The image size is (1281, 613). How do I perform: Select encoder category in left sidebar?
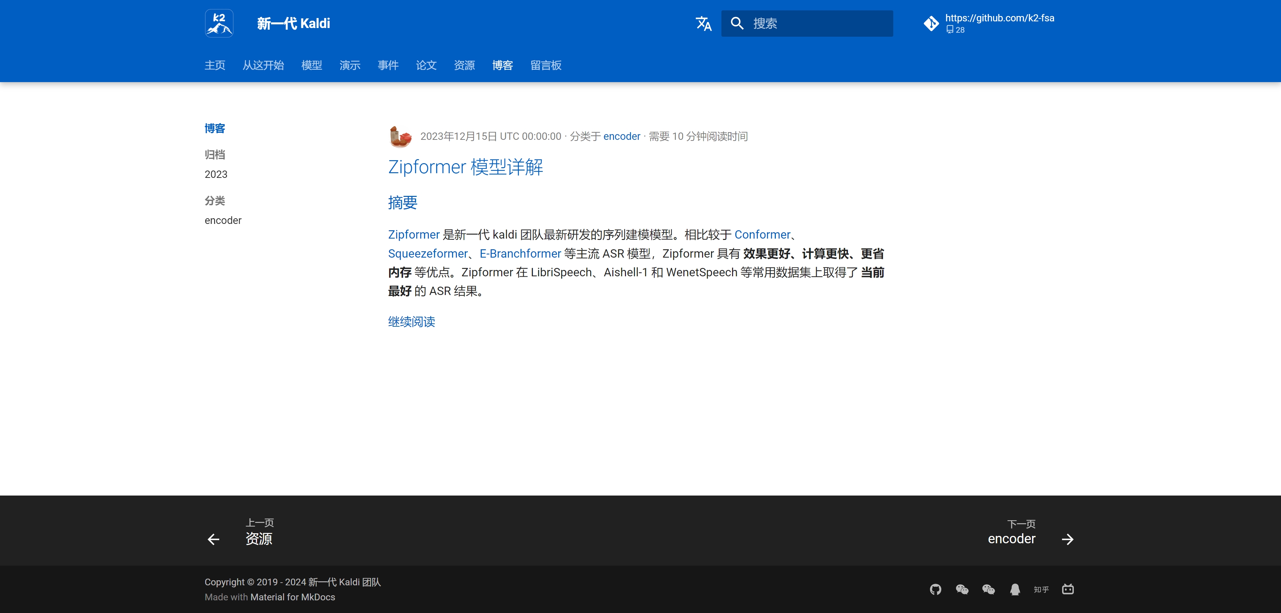pos(223,220)
